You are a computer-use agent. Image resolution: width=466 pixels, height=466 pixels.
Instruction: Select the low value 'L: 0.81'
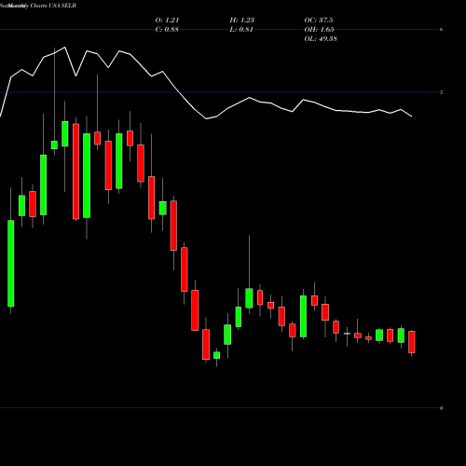click(241, 30)
